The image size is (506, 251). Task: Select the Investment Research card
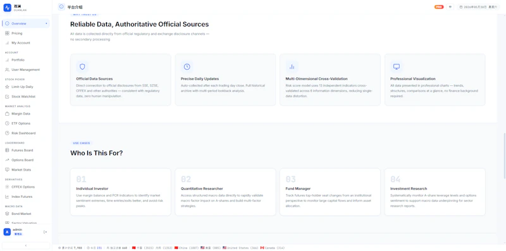click(x=435, y=192)
